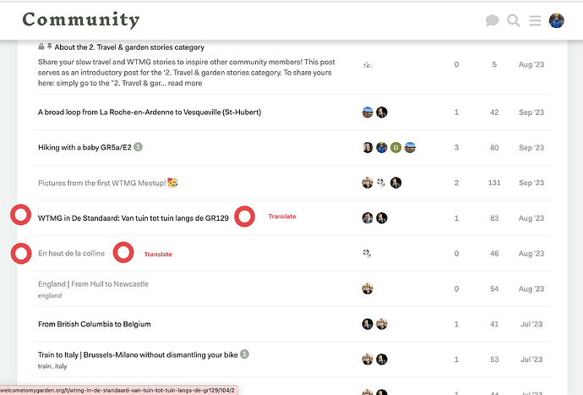Open the search magnifier icon
This screenshot has height=395, width=583.
point(514,20)
